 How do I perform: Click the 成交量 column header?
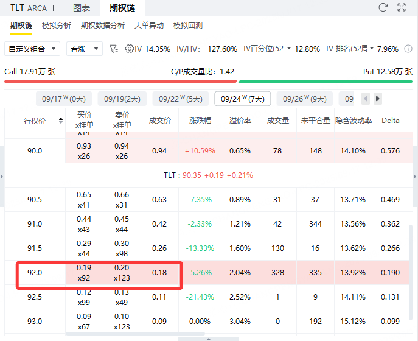pyautogui.click(x=278, y=121)
